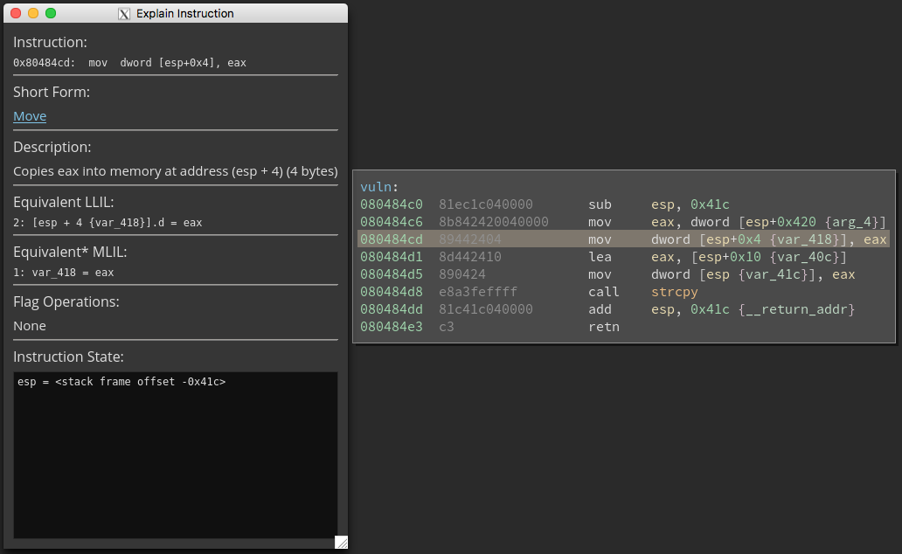Click the green zoom window button

(51, 13)
